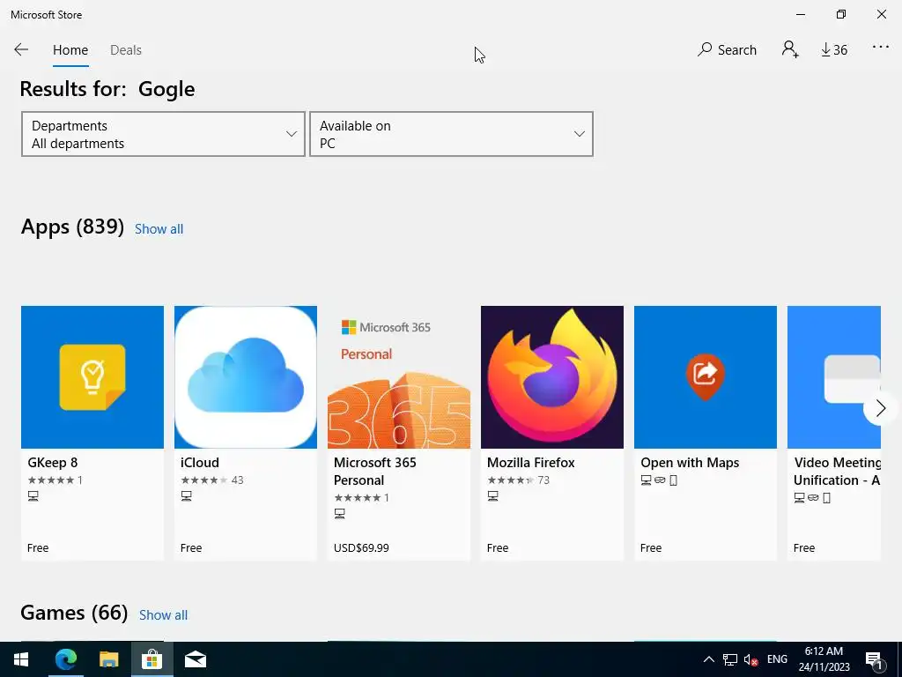Click the Free label under iCloud
Viewport: 902px width, 677px height.
[x=191, y=548]
